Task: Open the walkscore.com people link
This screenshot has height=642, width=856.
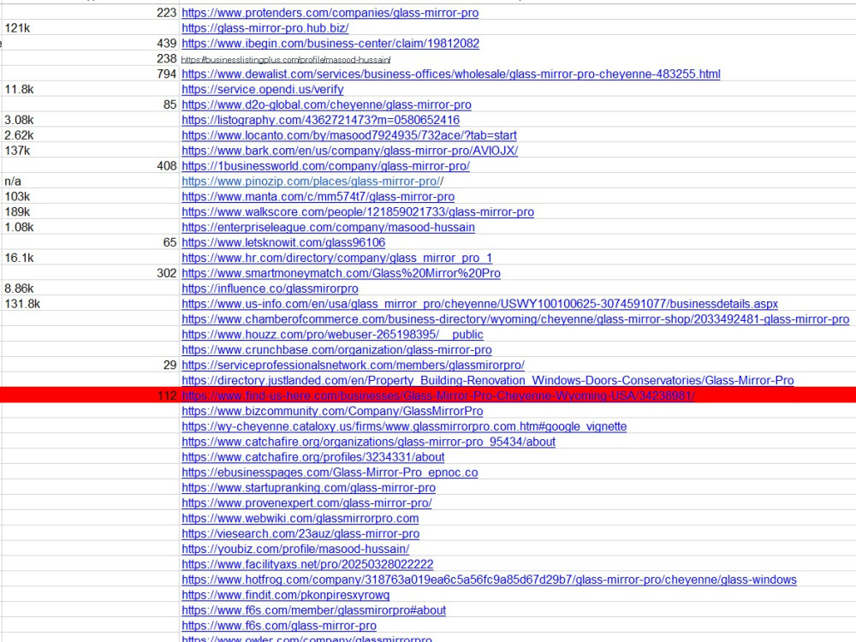Action: 358,211
